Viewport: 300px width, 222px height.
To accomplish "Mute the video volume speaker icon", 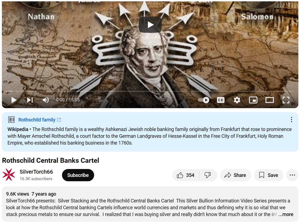I will click(x=46, y=100).
